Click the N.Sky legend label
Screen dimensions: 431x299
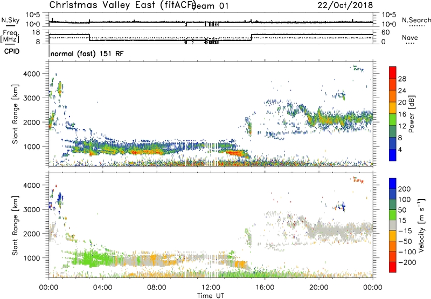coord(10,20)
